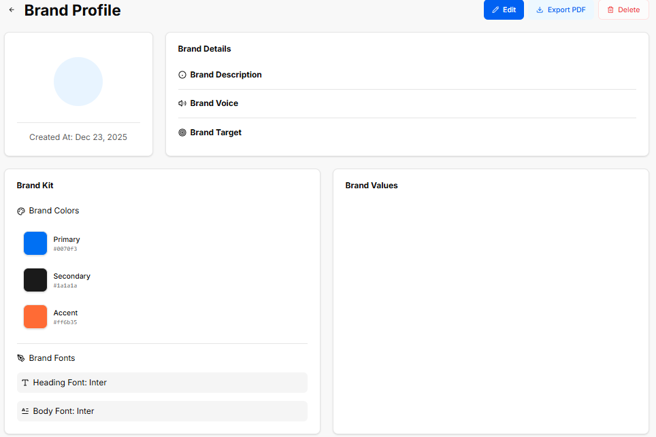Click the Primary hex code #0070f3

click(65, 249)
